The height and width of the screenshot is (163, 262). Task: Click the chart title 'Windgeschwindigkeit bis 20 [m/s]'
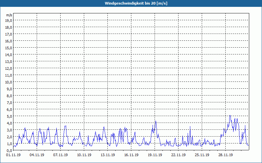point(136,3)
